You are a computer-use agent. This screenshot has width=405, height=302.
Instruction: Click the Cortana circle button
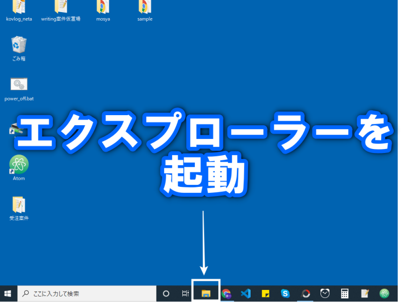pyautogui.click(x=166, y=293)
